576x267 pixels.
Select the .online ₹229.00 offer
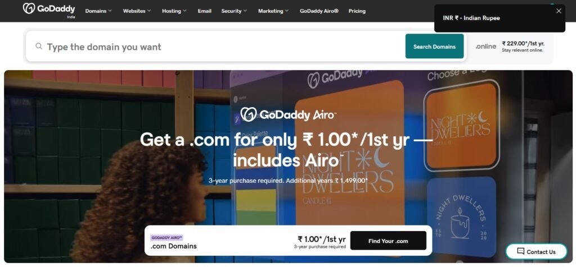(510, 47)
